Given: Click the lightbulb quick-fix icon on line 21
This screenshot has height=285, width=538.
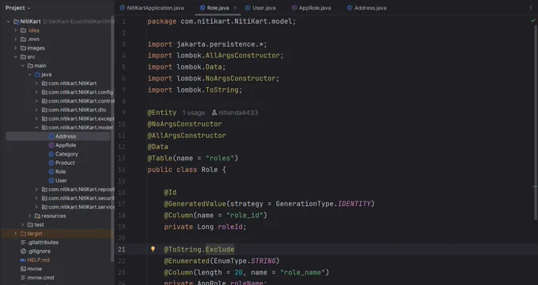Looking at the screenshot, I should [x=153, y=249].
